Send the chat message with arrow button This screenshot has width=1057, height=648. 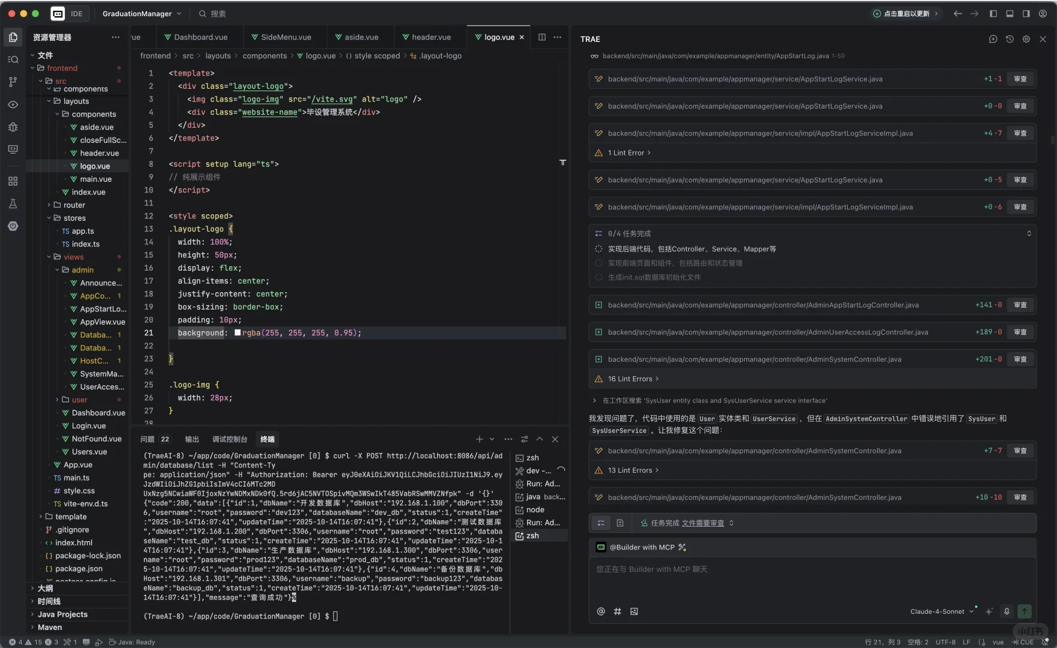1025,611
